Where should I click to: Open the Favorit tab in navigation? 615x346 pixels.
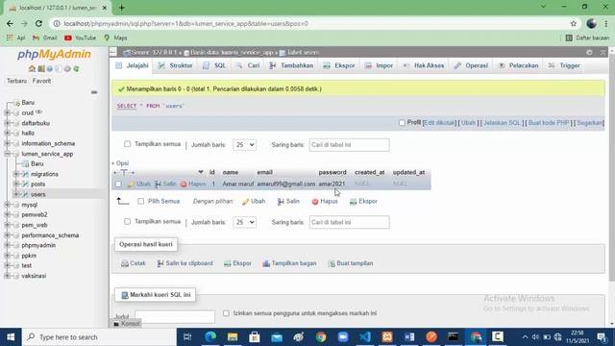click(x=41, y=81)
